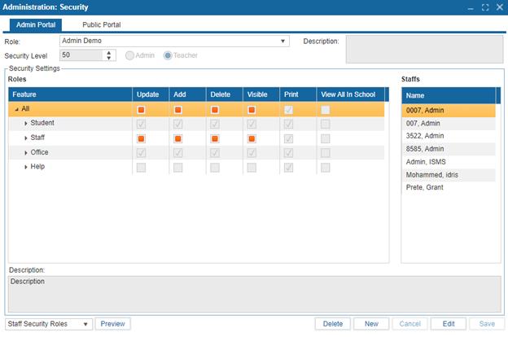Toggle View All In School for All row

(x=326, y=110)
